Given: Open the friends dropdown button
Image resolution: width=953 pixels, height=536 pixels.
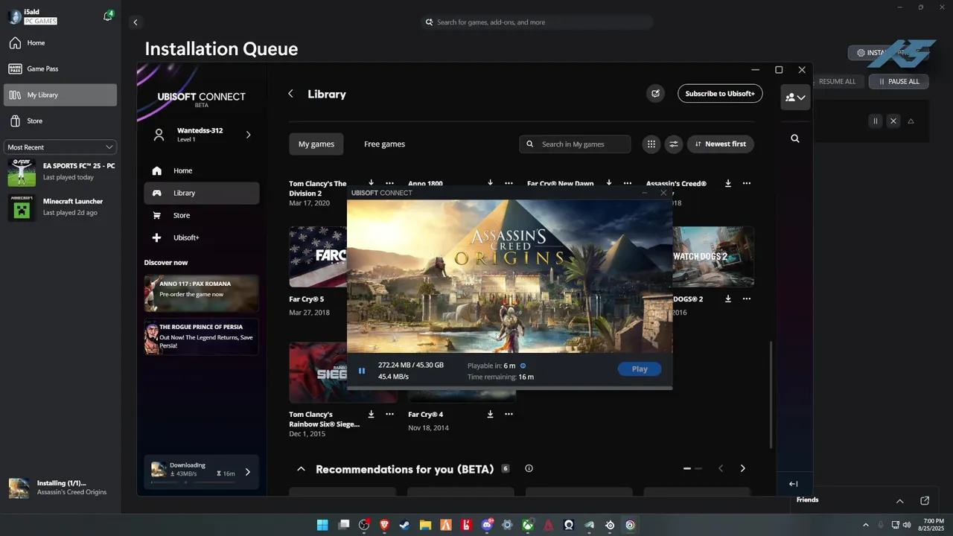Looking at the screenshot, I should coord(795,98).
